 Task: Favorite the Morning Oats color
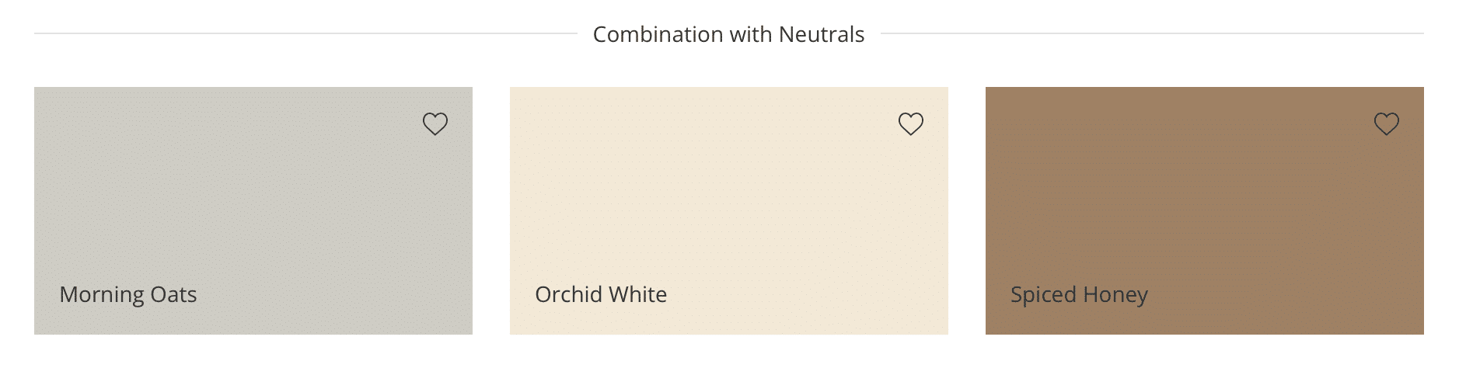click(x=435, y=124)
